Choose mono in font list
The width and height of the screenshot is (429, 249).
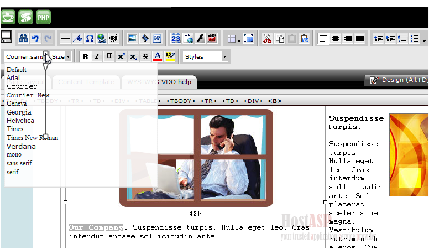click(x=14, y=154)
